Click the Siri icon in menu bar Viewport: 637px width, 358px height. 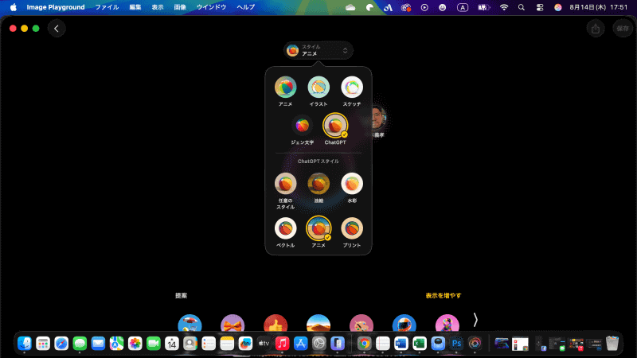point(558,7)
